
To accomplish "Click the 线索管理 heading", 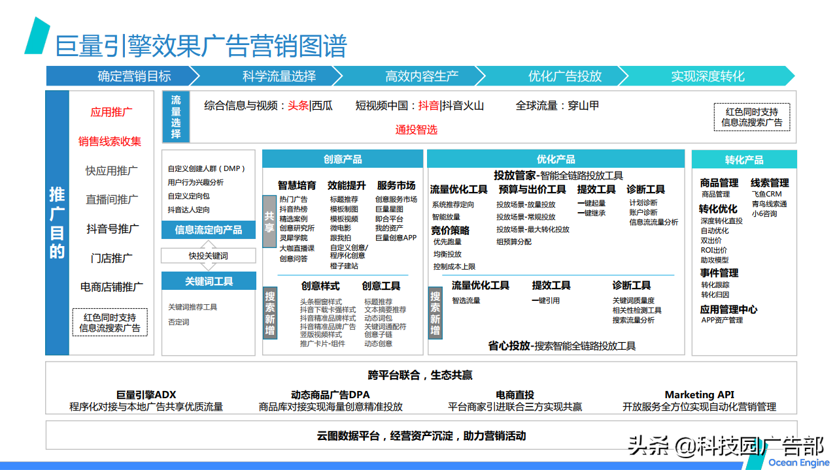I will tap(770, 183).
